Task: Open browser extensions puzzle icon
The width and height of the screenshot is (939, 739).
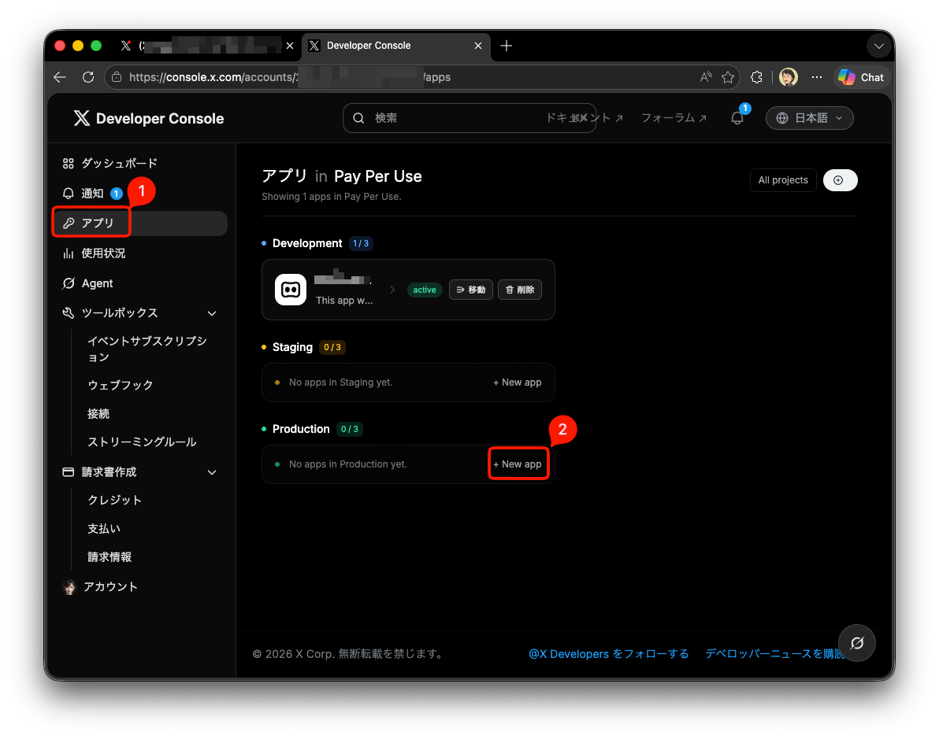Action: pos(756,77)
